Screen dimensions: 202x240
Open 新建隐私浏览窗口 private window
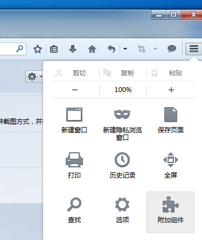click(x=122, y=124)
